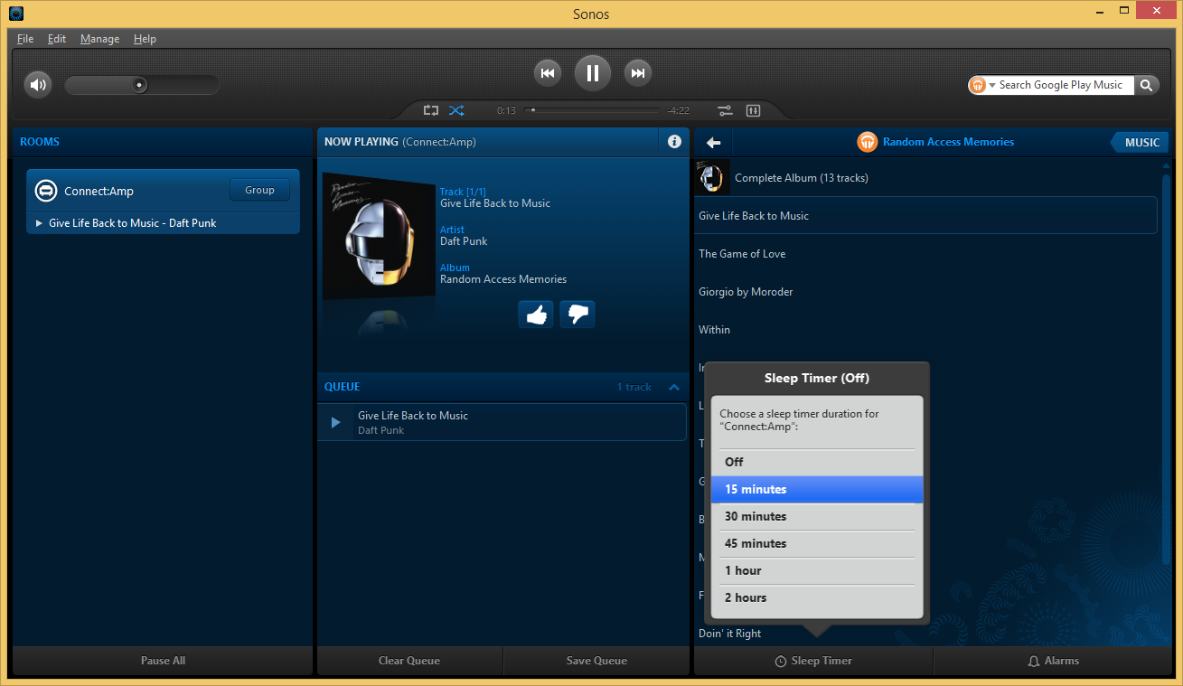Viewport: 1183px width, 686px height.
Task: Set sleep timer to 30 minutes
Action: click(x=817, y=516)
